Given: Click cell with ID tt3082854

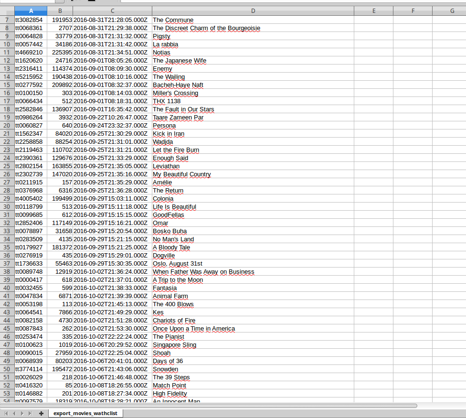Looking at the screenshot, I should point(31,20).
